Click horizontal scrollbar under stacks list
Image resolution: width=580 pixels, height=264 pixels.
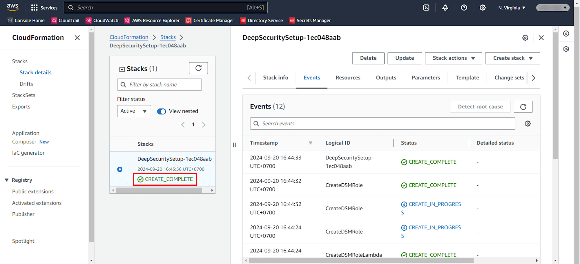coord(159,190)
